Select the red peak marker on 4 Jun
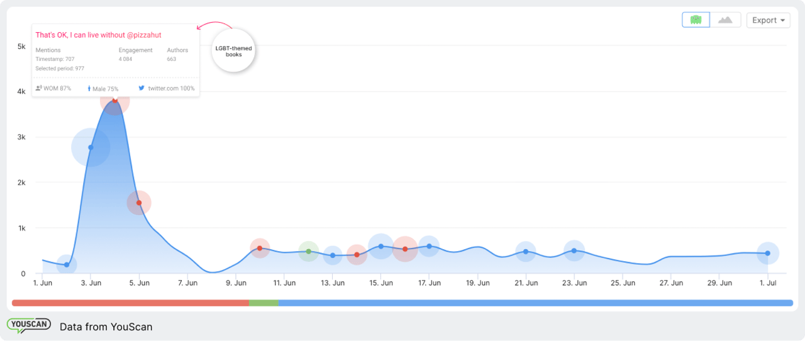The width and height of the screenshot is (805, 341). pyautogui.click(x=114, y=100)
